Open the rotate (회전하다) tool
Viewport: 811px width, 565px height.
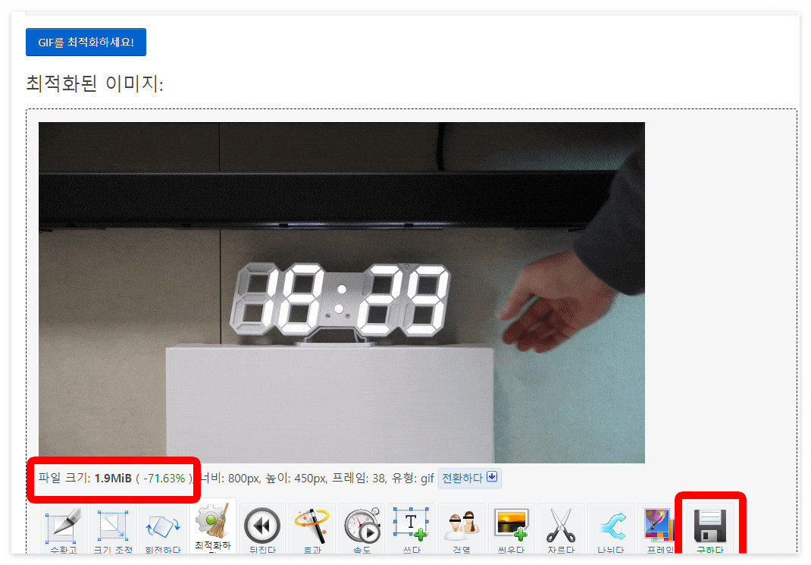coord(163,529)
